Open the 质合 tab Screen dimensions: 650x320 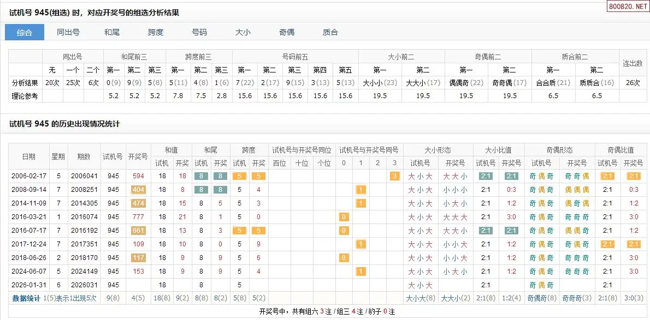coord(330,32)
